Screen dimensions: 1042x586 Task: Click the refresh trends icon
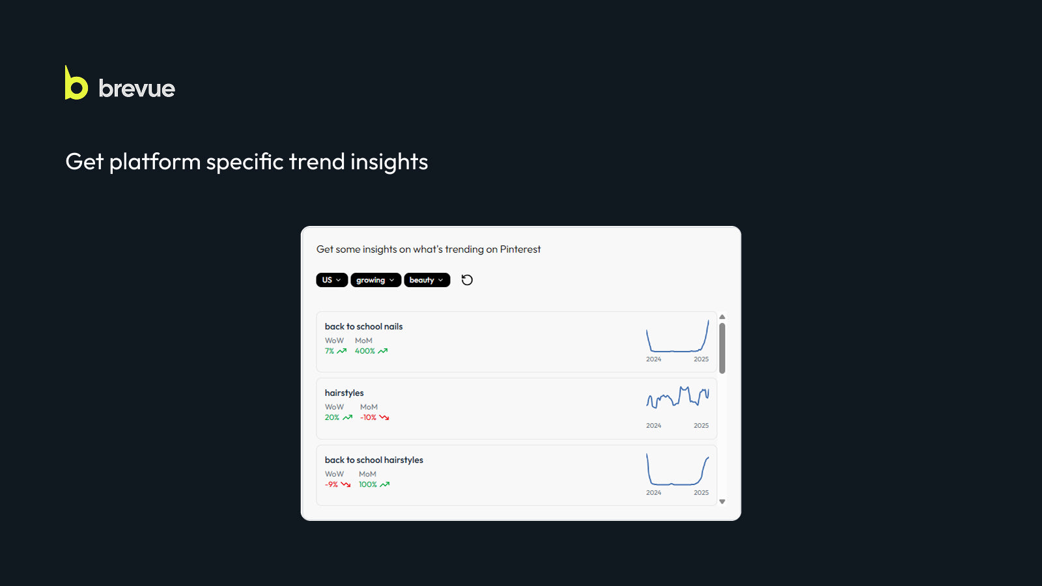click(x=466, y=280)
